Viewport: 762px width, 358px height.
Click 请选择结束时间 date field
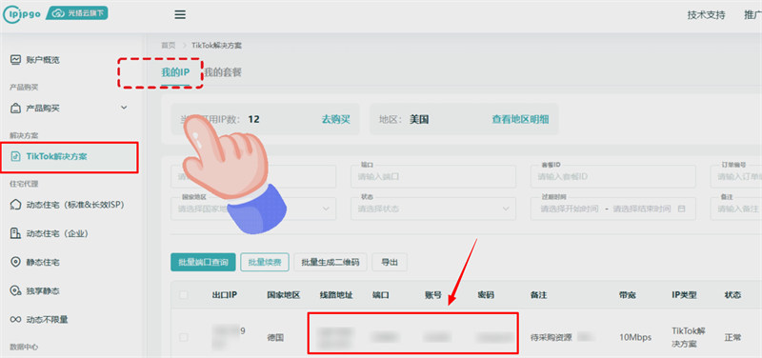pyautogui.click(x=642, y=209)
